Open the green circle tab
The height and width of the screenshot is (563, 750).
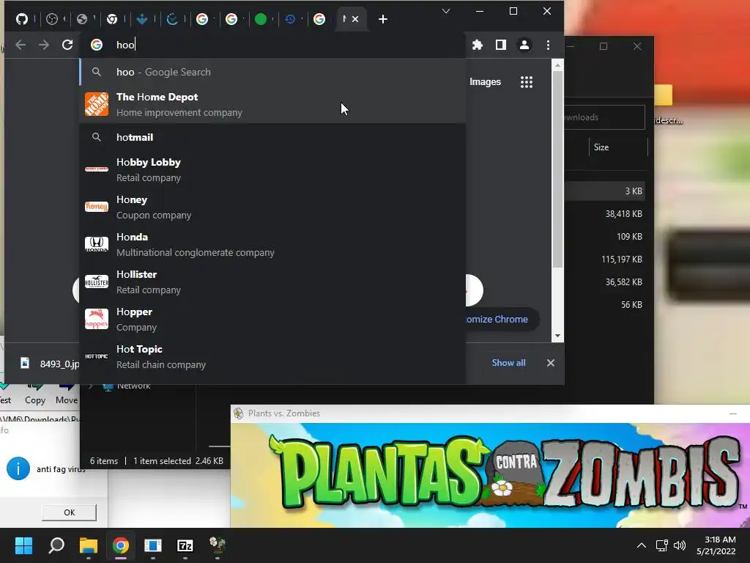click(x=261, y=19)
